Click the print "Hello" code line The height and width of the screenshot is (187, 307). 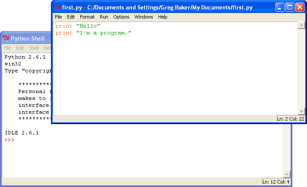(78, 26)
